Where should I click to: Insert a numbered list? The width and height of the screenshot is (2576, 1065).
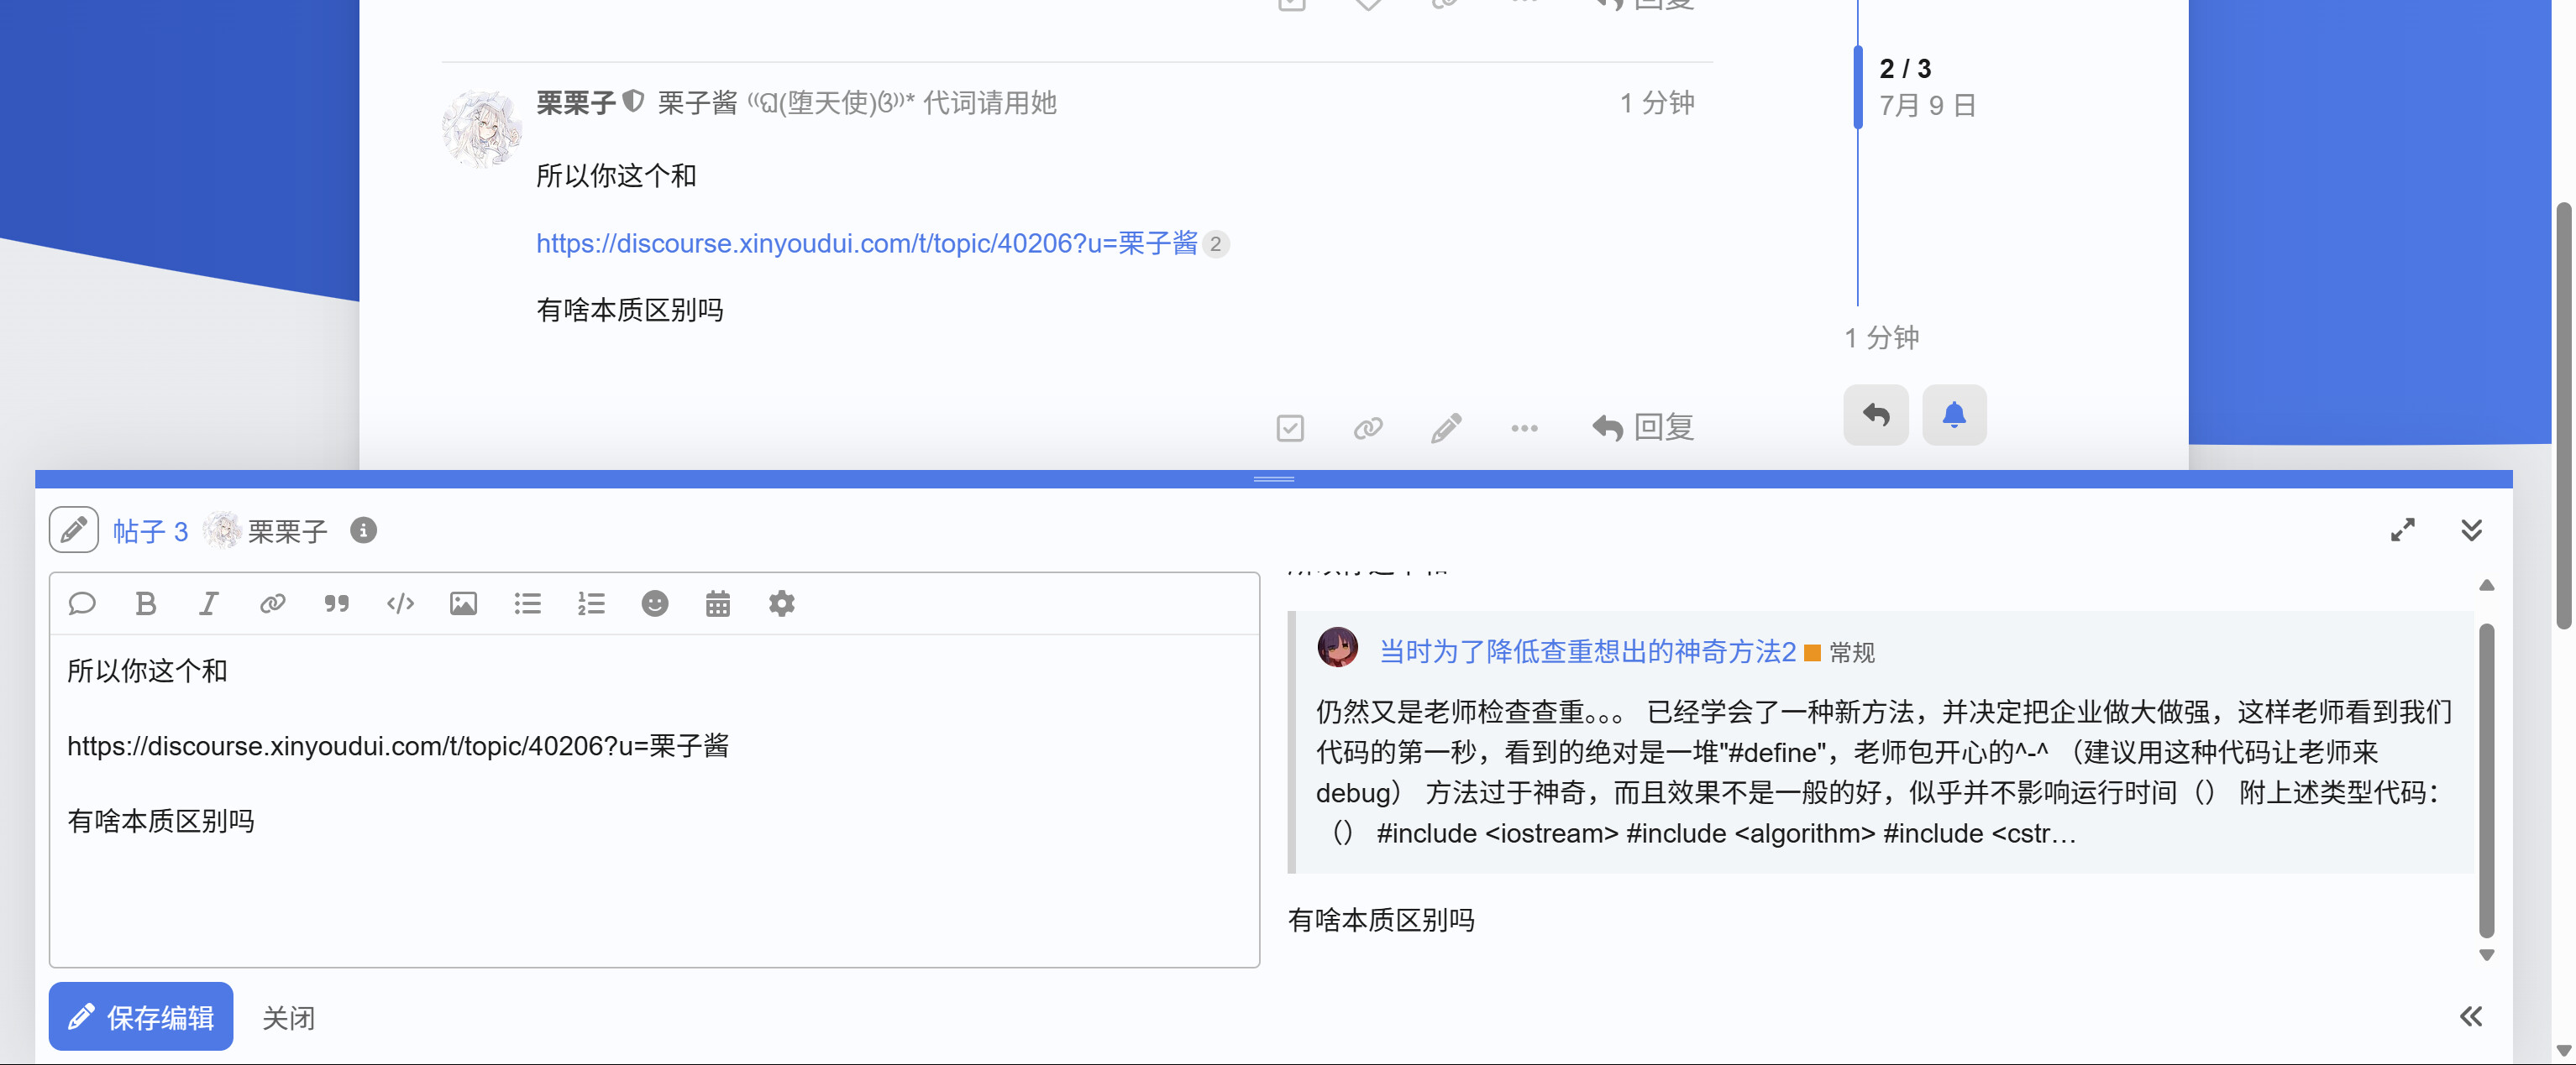[x=591, y=603]
